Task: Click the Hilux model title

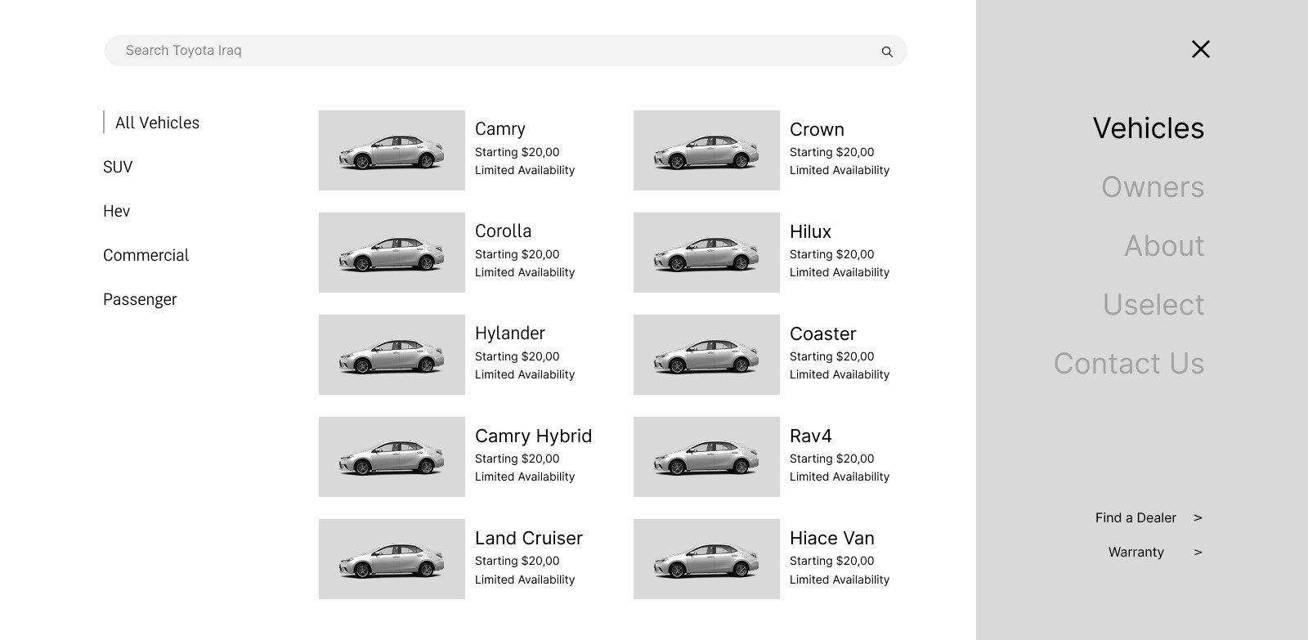Action: 810,231
